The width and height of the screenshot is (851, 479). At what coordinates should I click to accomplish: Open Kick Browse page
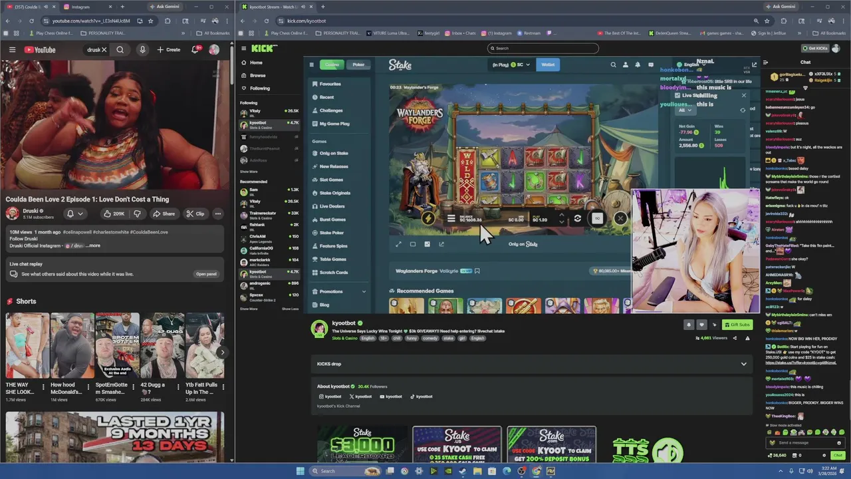253,75
